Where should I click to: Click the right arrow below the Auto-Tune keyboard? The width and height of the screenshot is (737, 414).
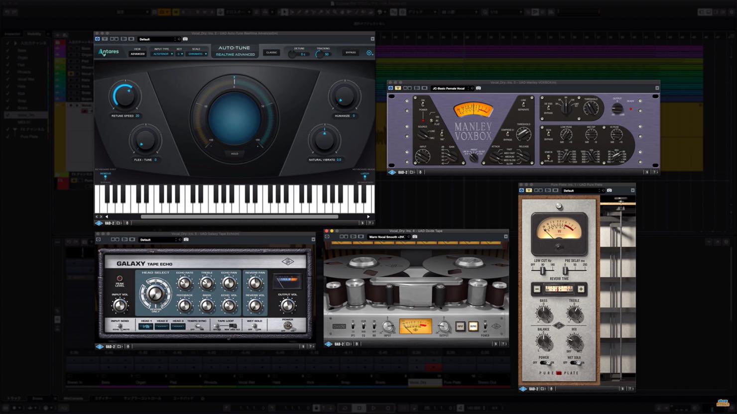[368, 216]
